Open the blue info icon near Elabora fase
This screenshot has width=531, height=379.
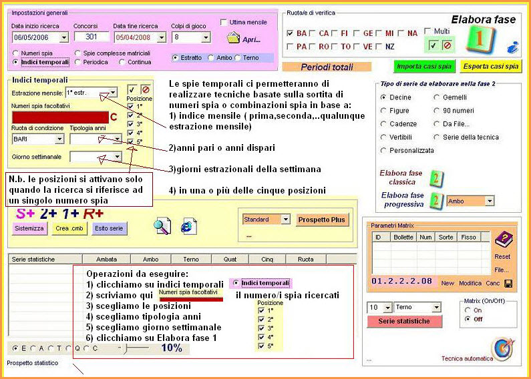512,48
